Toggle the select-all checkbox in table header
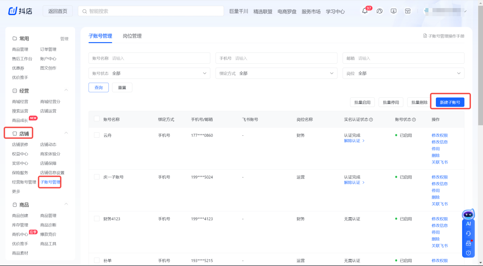This screenshot has height=266, width=483. point(97,119)
